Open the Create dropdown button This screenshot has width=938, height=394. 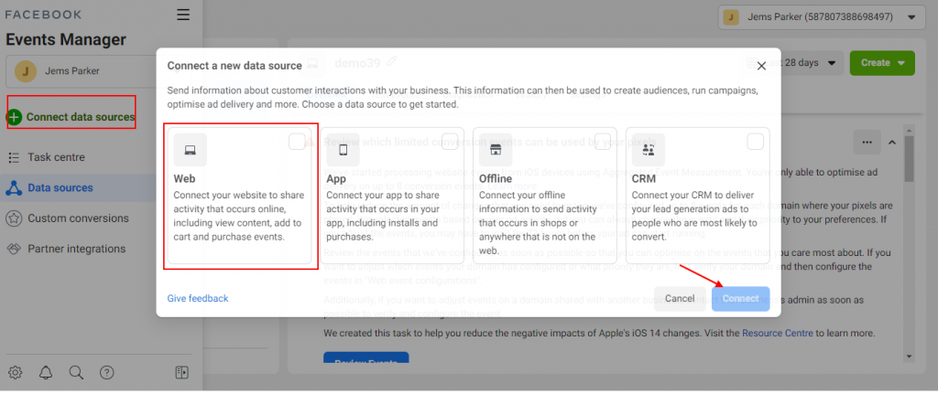[x=882, y=63]
